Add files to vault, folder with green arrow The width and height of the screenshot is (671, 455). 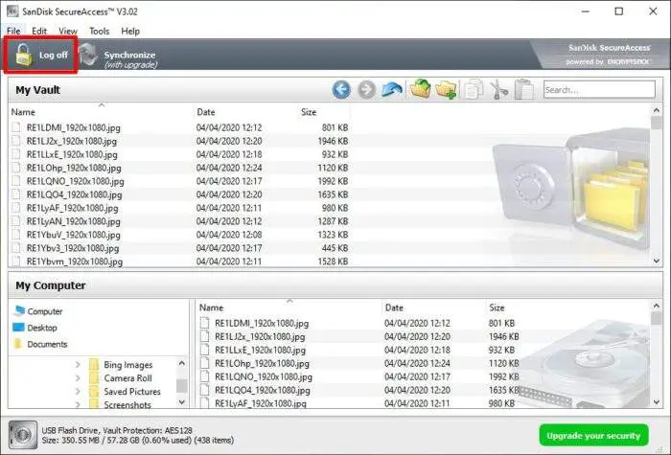point(420,89)
